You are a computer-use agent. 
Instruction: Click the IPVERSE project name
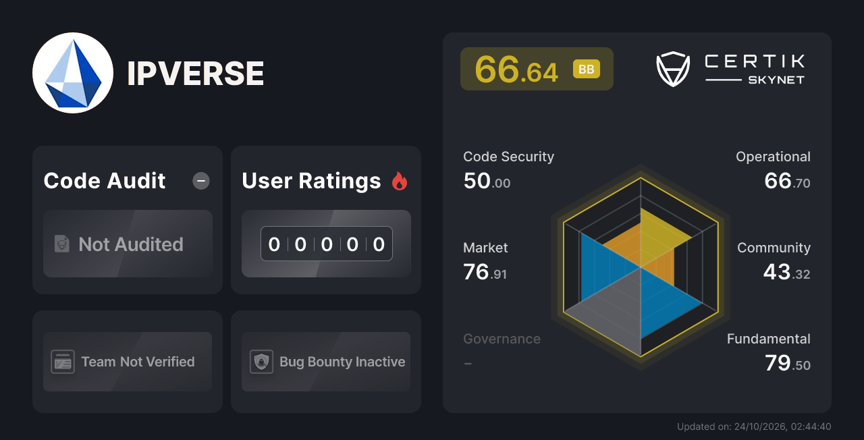pos(196,74)
